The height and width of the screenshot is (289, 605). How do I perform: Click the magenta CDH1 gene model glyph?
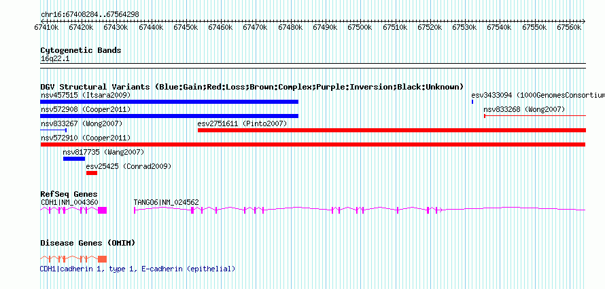click(x=73, y=210)
